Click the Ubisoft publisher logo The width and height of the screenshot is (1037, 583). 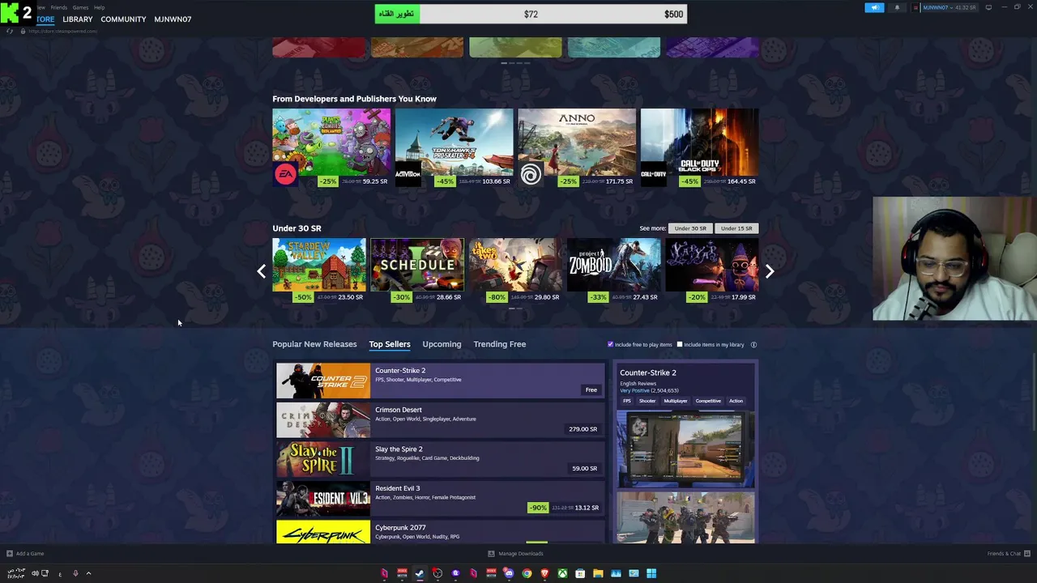[x=531, y=174]
